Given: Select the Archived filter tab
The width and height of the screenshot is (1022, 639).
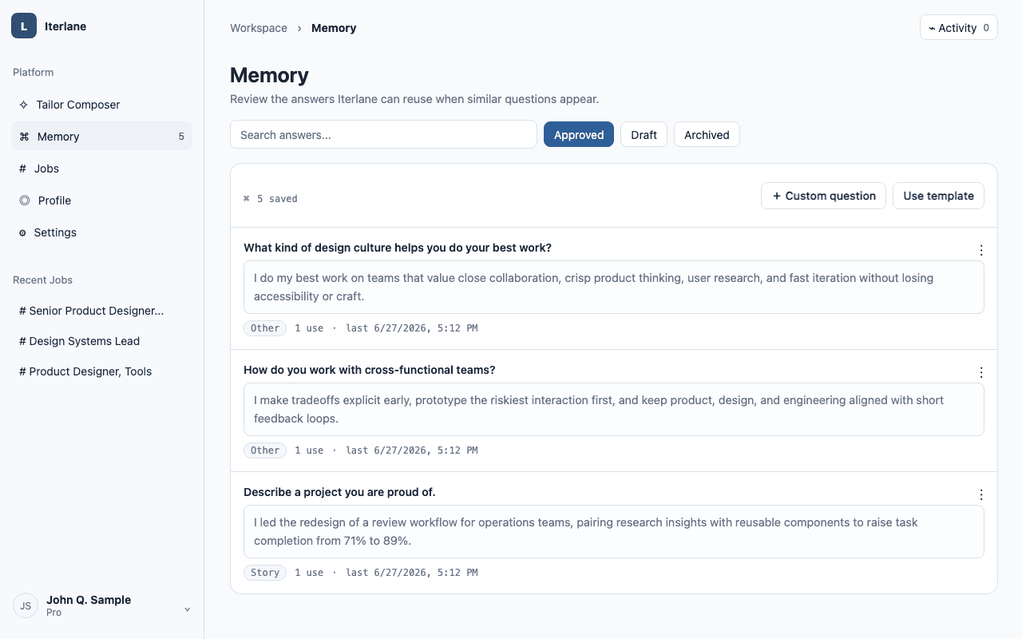Looking at the screenshot, I should coord(707,134).
